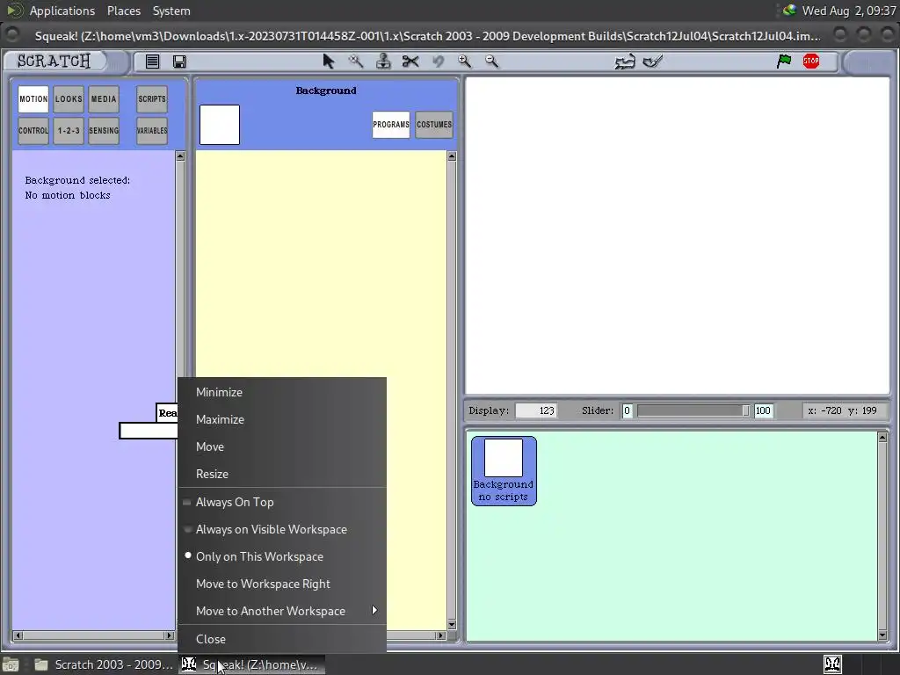
Task: Click the zoom out magnifier icon
Action: (x=491, y=61)
